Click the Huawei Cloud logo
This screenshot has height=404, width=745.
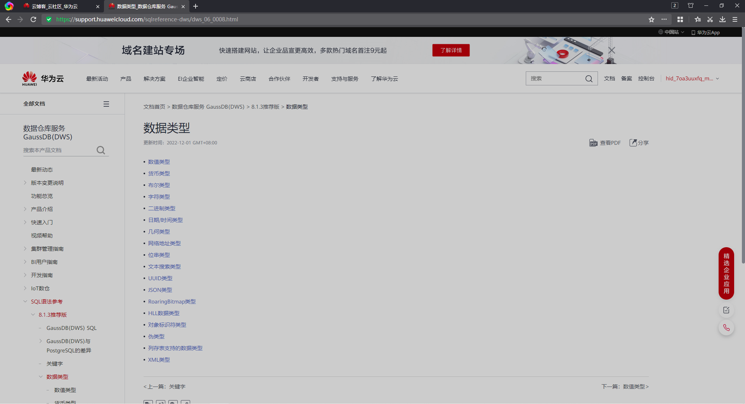coord(43,78)
